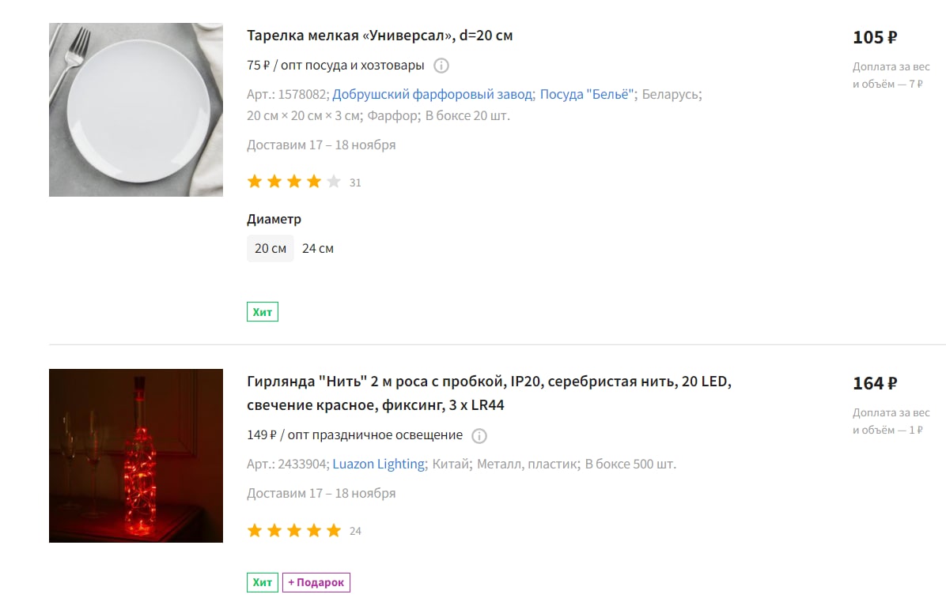Open the Тарелка мелкая «Универсал» product title
Viewport: 946px width, 613px height.
380,36
